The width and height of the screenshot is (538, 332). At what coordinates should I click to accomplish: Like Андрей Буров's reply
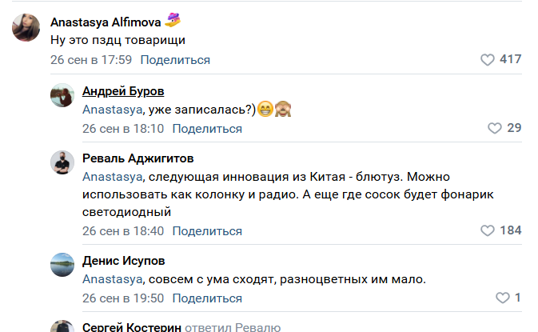click(x=494, y=128)
